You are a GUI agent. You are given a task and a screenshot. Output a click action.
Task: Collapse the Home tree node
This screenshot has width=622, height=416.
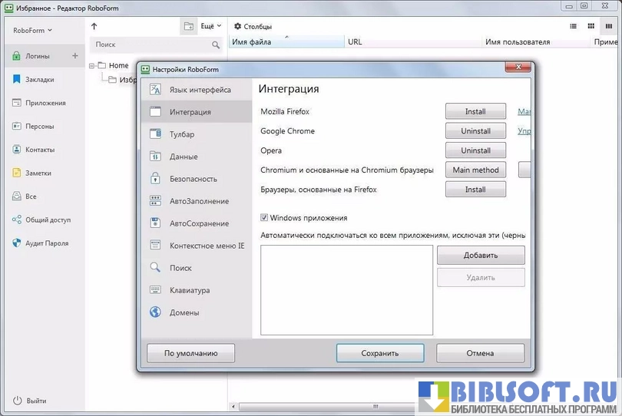coord(92,66)
